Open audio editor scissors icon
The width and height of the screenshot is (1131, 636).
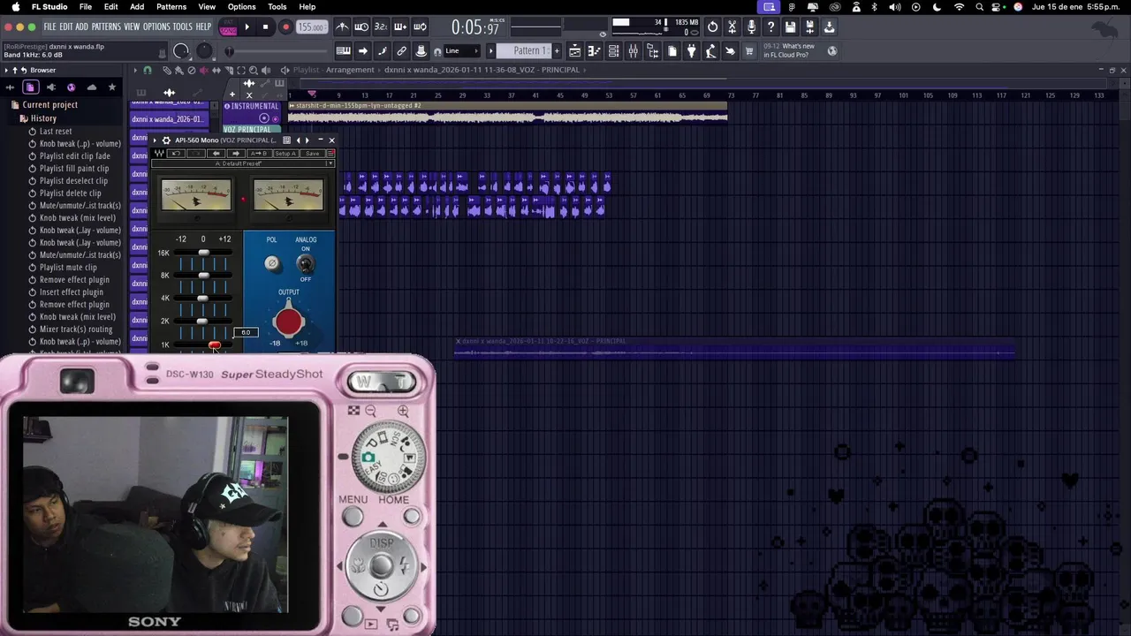(x=732, y=27)
